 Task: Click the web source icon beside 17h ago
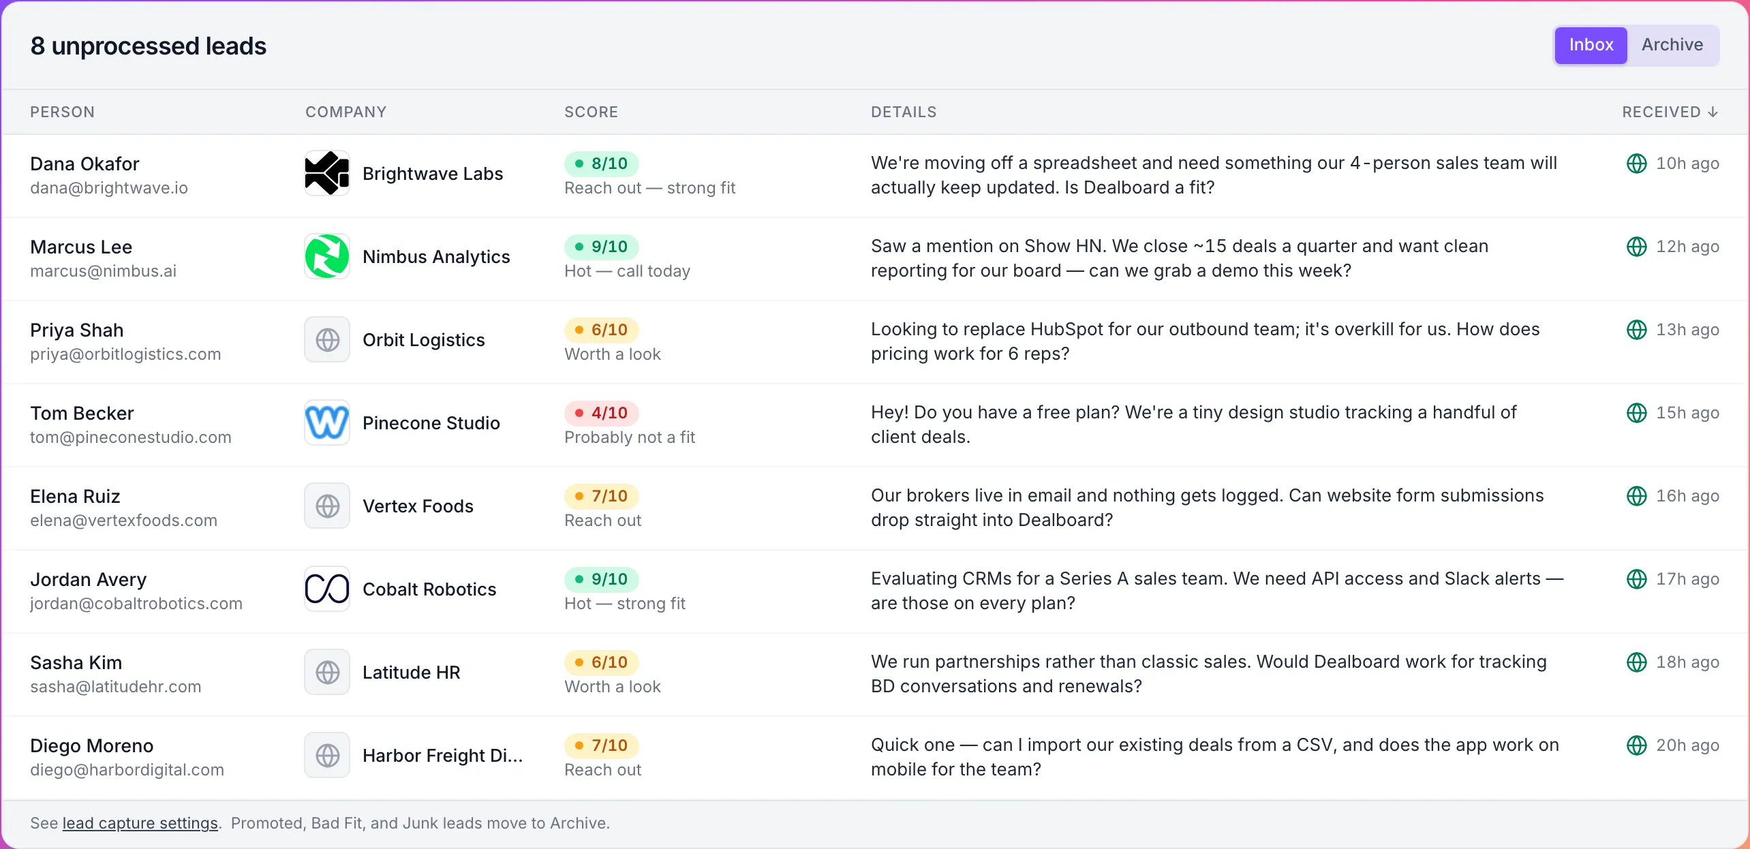1636,579
